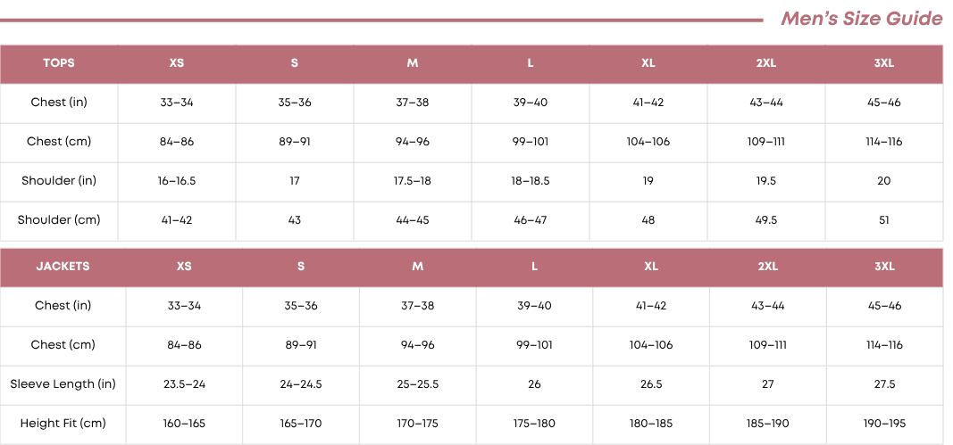The image size is (953, 445).
Task: Click the 49.5 shoulder centimeter value
Action: pyautogui.click(x=766, y=220)
